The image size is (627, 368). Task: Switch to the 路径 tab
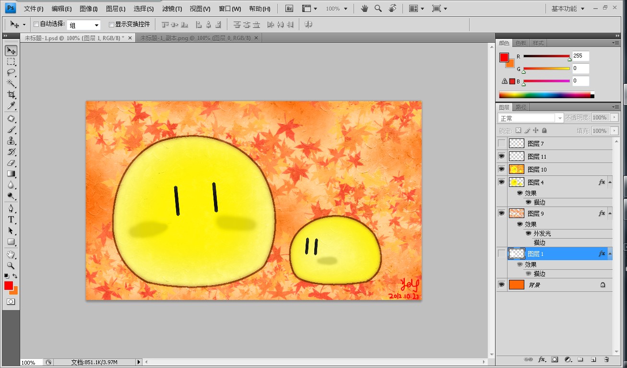pyautogui.click(x=521, y=107)
